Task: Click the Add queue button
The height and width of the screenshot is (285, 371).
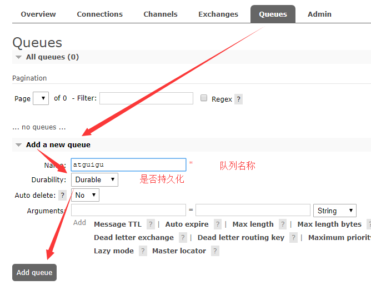Action: (x=34, y=272)
